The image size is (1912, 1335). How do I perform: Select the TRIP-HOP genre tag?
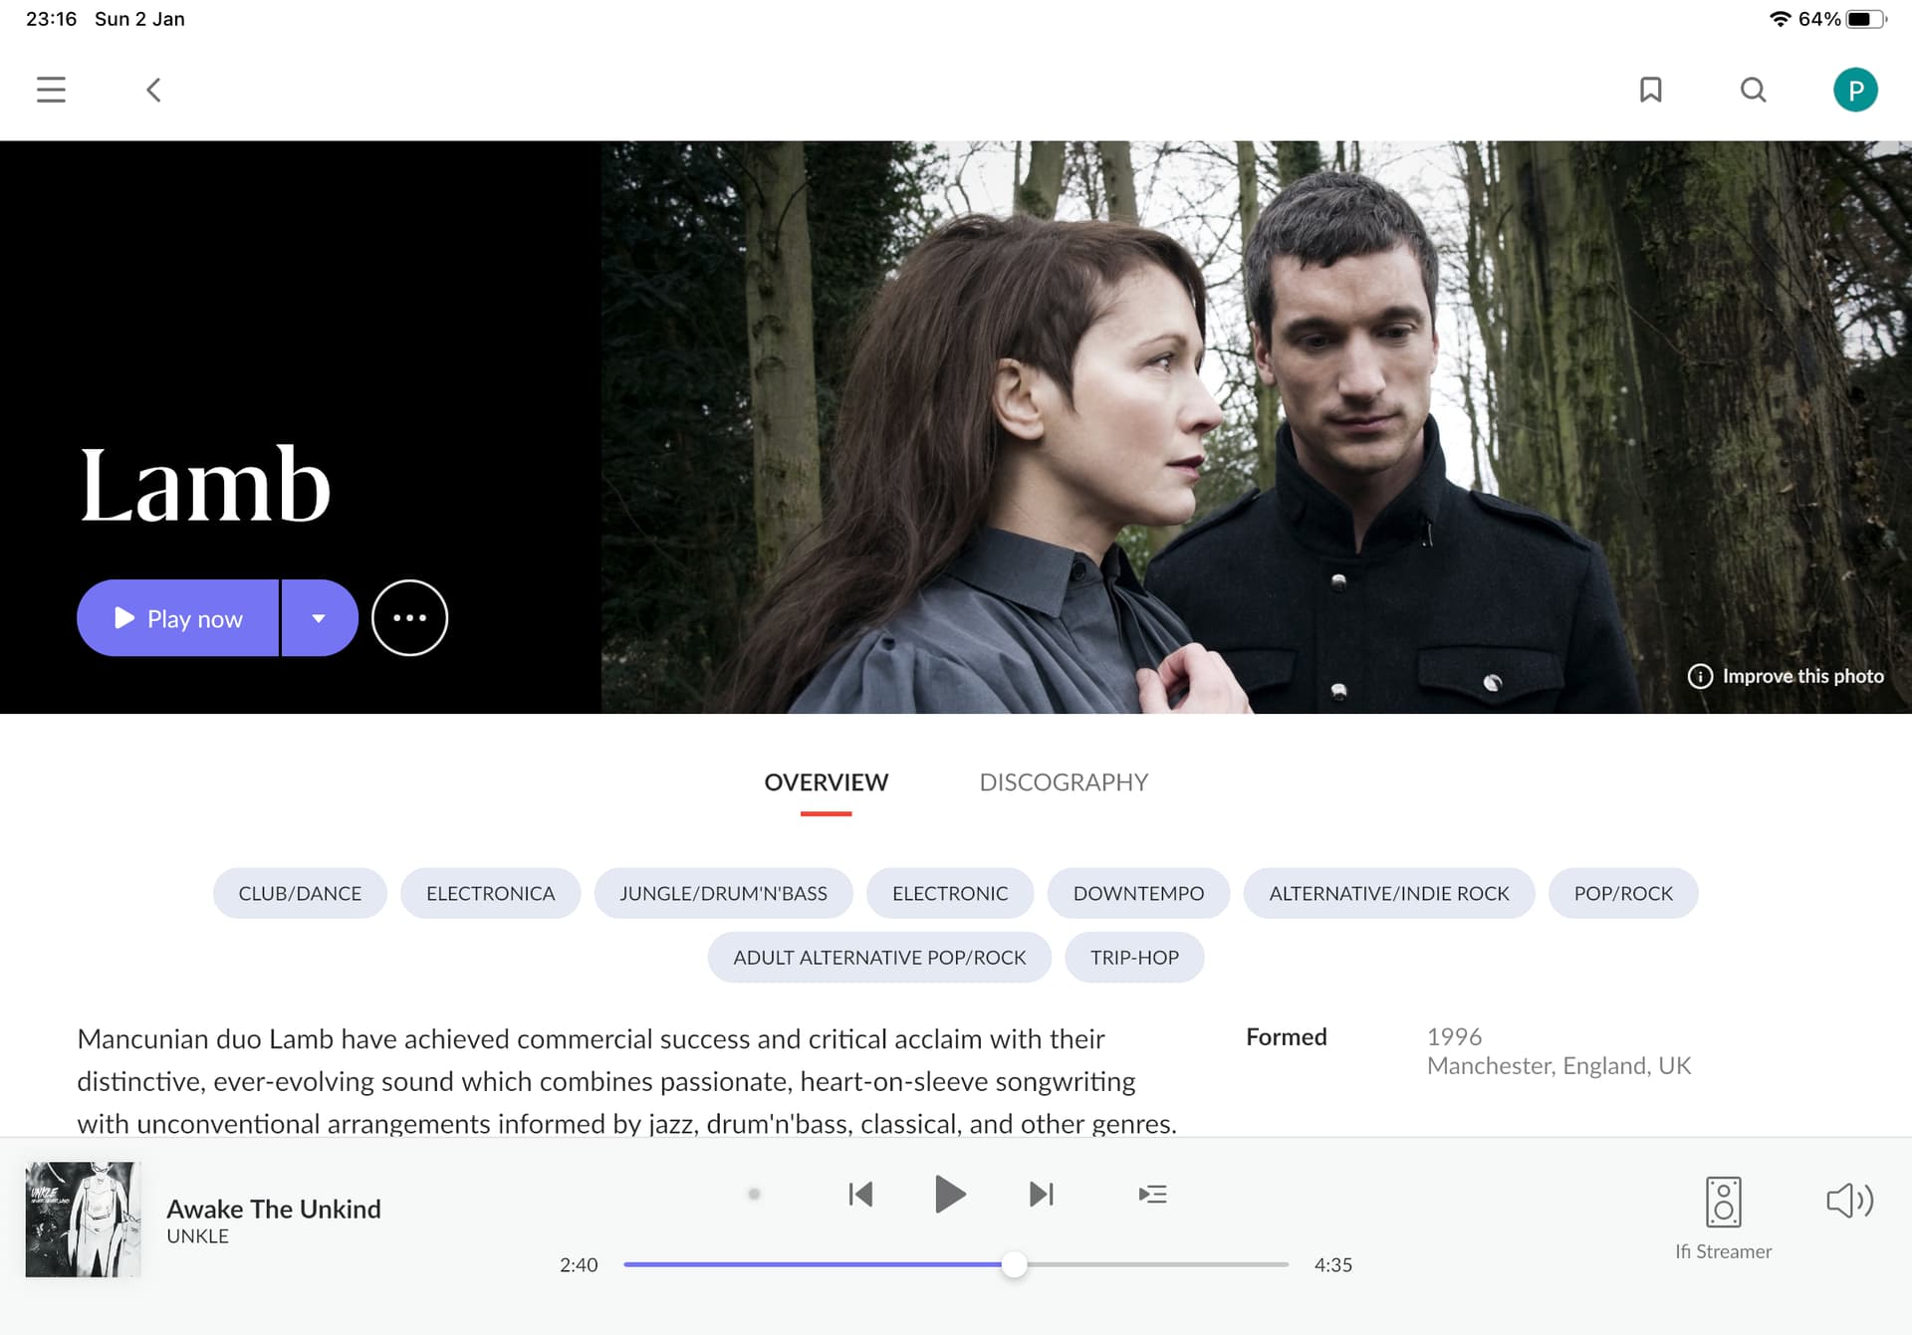coord(1134,957)
